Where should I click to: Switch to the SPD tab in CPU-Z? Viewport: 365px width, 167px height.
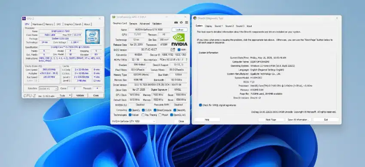click(x=59, y=24)
